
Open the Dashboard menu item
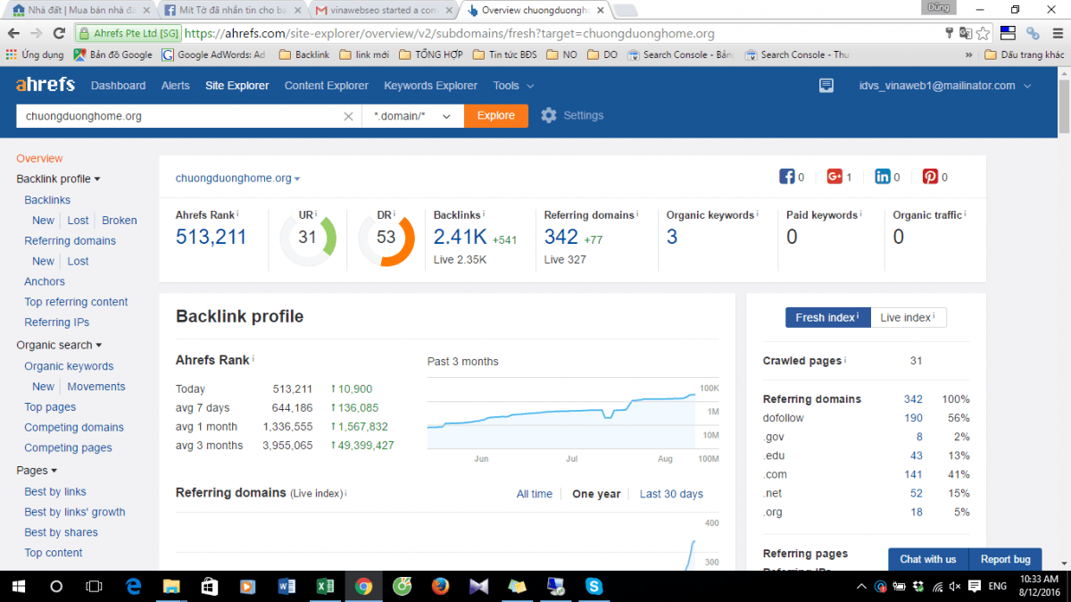coord(118,86)
